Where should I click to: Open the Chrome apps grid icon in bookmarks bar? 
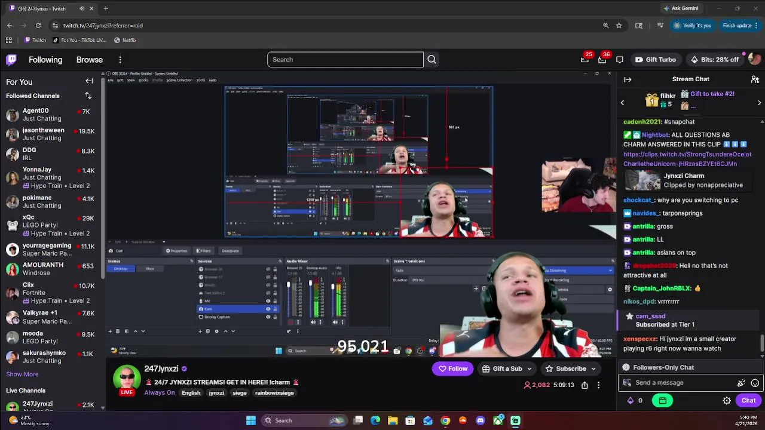pos(9,40)
